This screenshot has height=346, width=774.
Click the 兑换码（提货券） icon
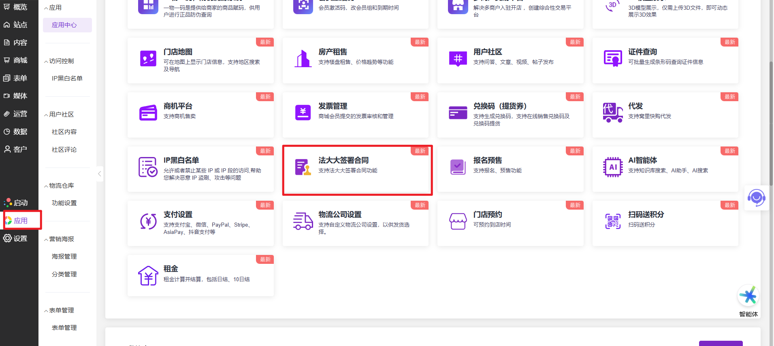point(458,113)
